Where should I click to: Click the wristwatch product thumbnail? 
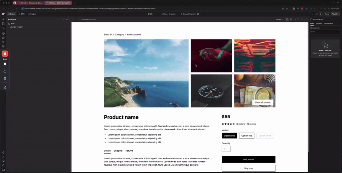coord(211,91)
